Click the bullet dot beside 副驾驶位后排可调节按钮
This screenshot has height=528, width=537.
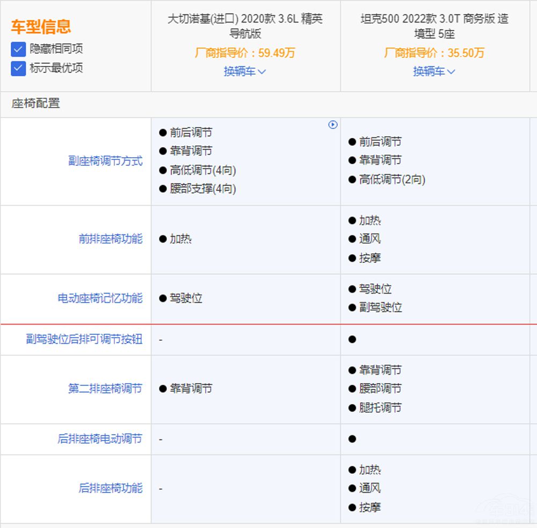pyautogui.click(x=353, y=339)
